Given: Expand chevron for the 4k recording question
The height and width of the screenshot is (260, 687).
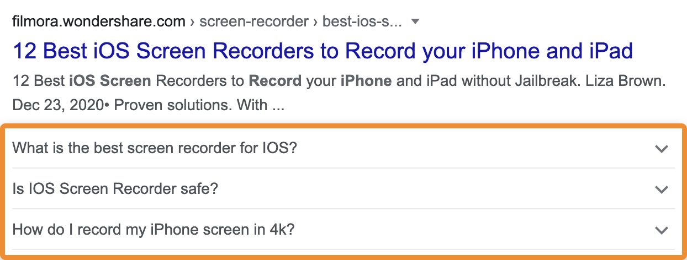Looking at the screenshot, I should point(661,230).
